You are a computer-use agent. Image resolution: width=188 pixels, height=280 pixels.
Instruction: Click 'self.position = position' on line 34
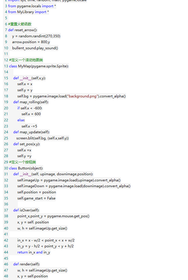tap(36, 192)
